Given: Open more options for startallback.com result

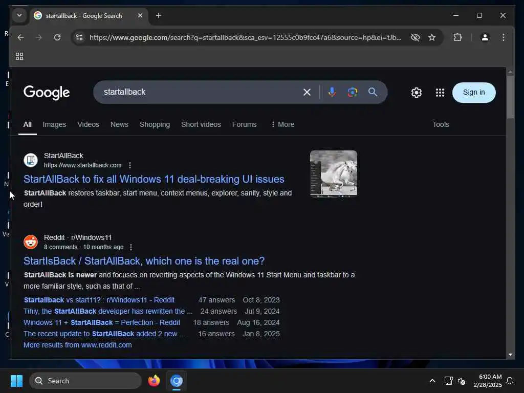Looking at the screenshot, I should (130, 165).
